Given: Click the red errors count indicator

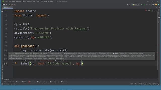Looking at the screenshot, I should pyautogui.click(x=146, y=10).
